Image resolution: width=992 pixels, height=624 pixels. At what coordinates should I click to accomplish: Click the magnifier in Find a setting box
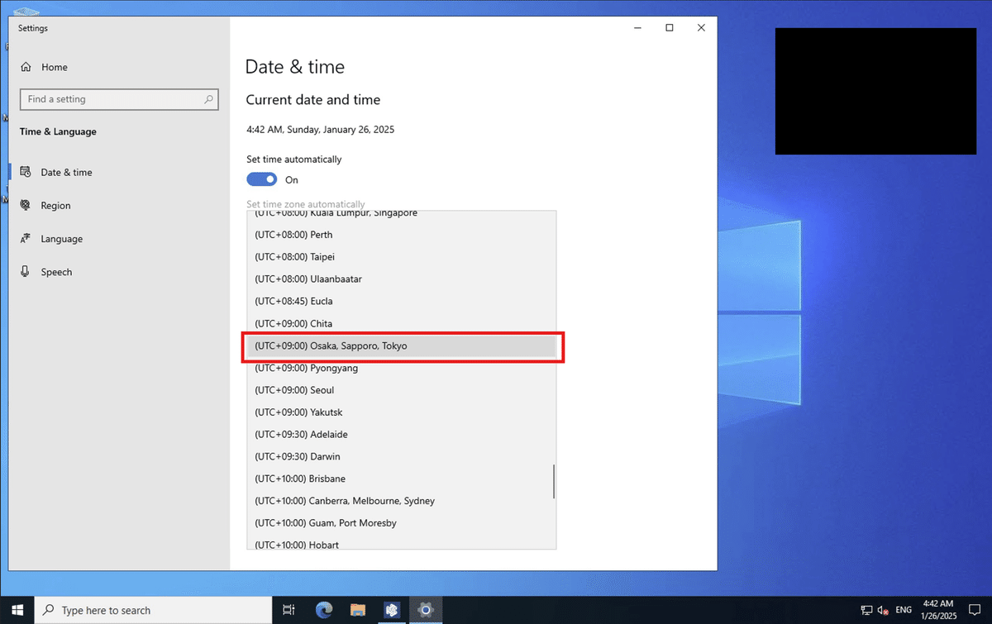pyautogui.click(x=209, y=99)
